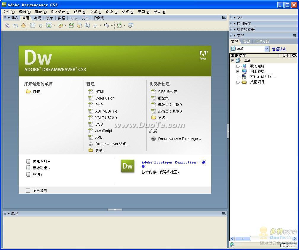Screen dimensions: 299x250
Task: Expand the 应用程序 panel group
Action: click(234, 24)
